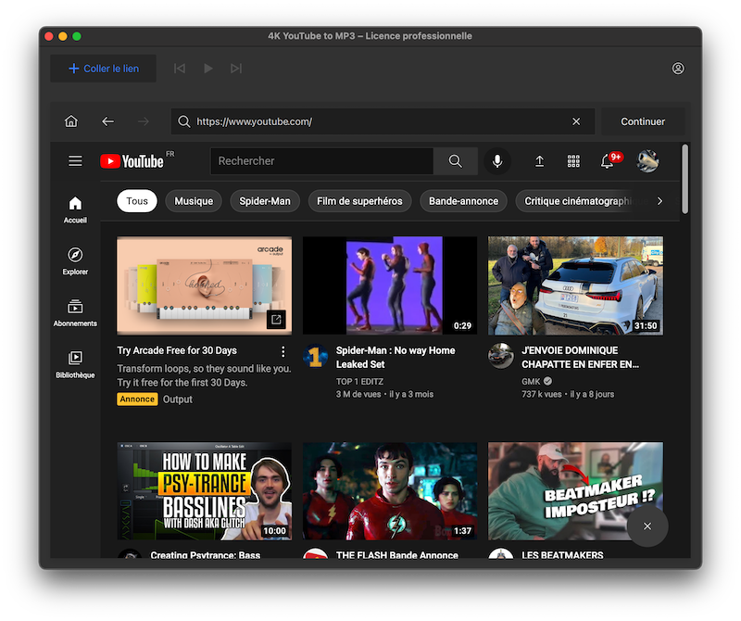The image size is (741, 621).
Task: Click '3 M de vues · il y a 3 mois' text
Action: tap(384, 394)
